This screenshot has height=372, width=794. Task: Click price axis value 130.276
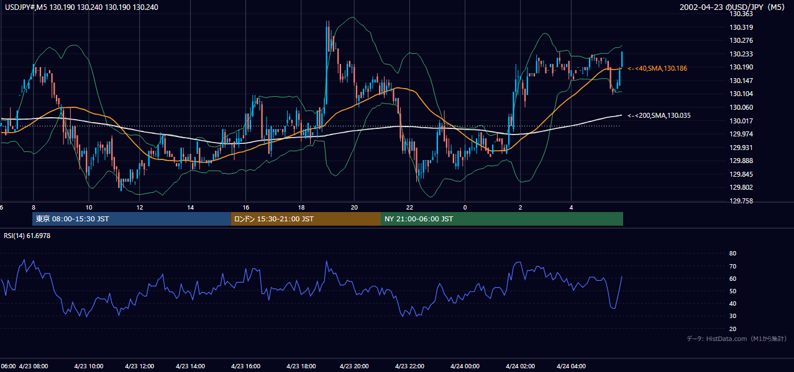coord(741,41)
